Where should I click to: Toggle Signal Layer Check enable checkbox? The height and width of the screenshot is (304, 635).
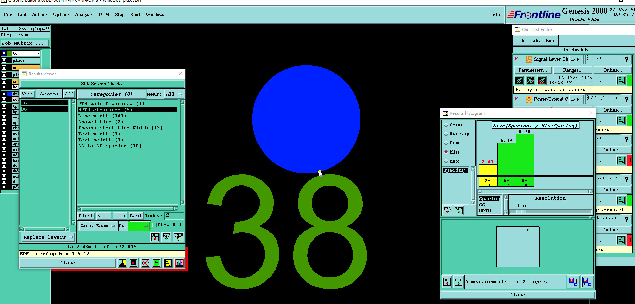[x=517, y=58]
